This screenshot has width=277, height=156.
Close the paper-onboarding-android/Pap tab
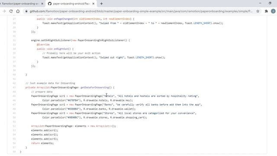click(93, 3)
